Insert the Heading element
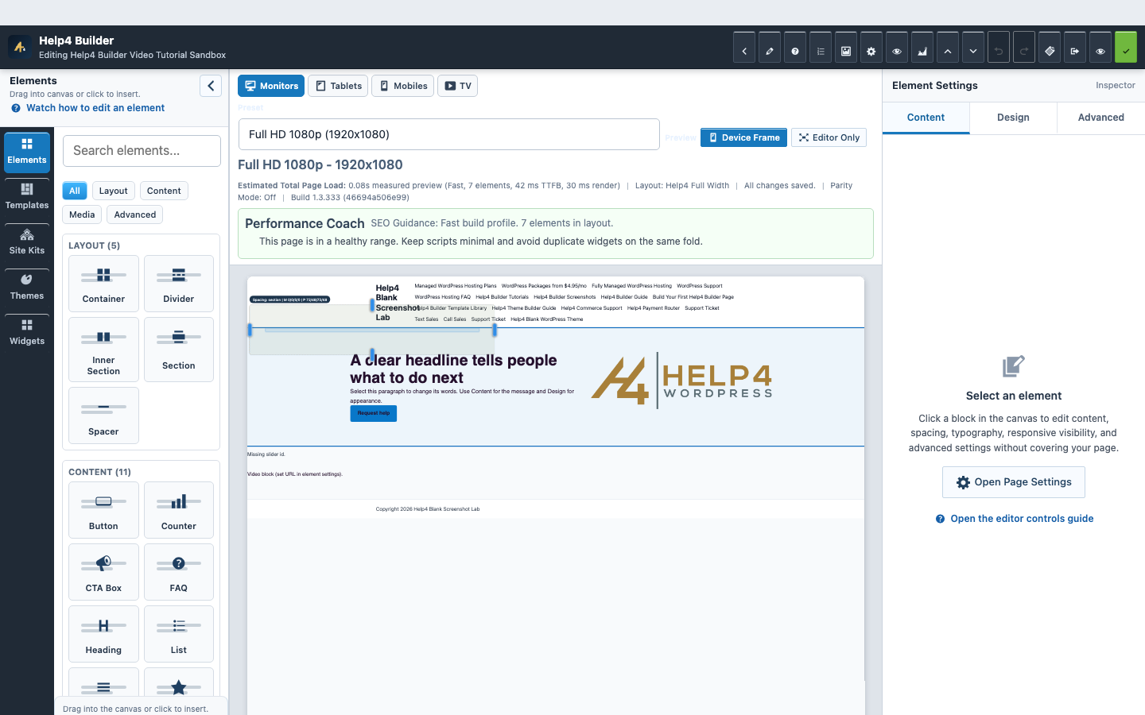The height and width of the screenshot is (715, 1145). (104, 634)
